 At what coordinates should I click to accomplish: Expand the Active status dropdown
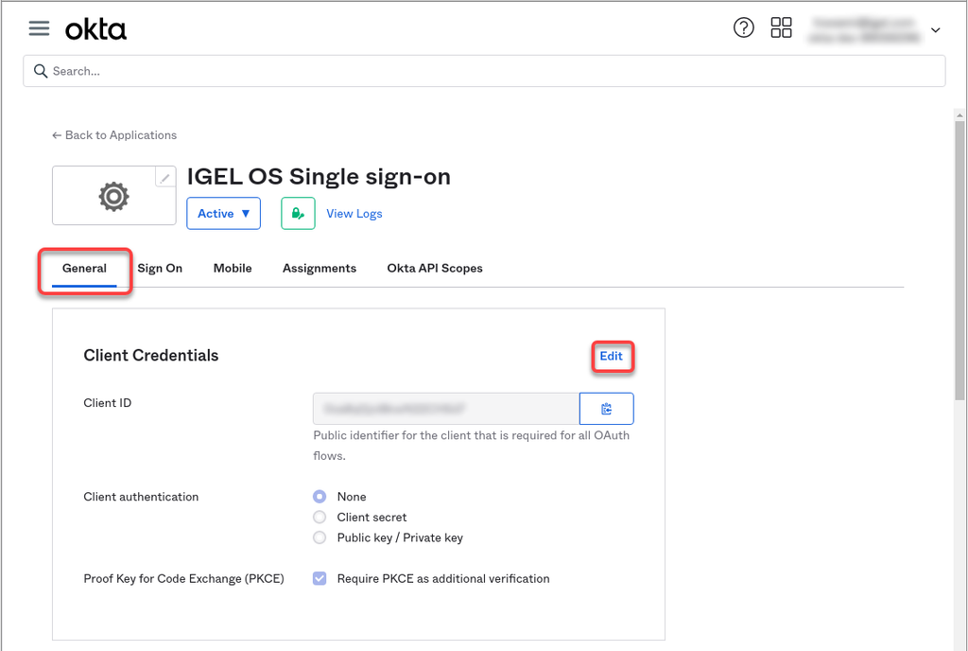tap(223, 214)
